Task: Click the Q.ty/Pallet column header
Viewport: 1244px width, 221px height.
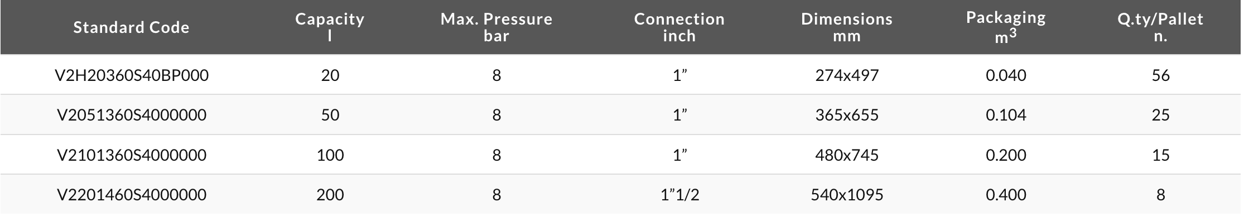Action: (1160, 27)
